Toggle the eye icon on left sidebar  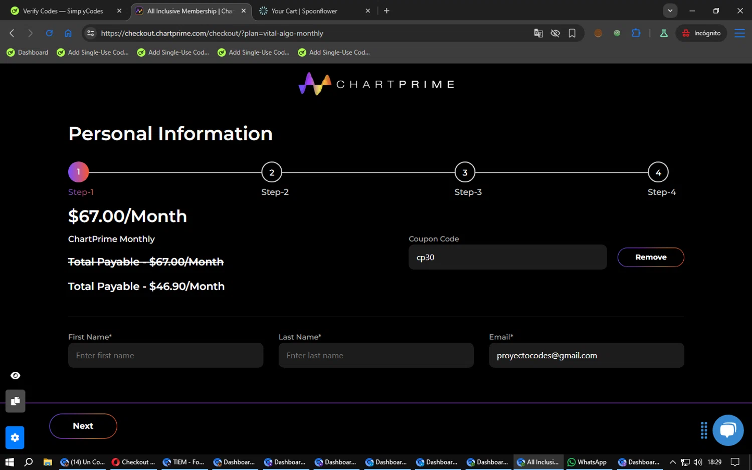(16, 375)
